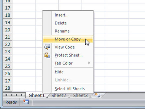
Task: Click the Insert Worksheet tab icon
Action: (98, 95)
